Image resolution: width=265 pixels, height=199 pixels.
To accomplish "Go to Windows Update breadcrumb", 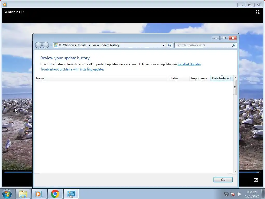I will (75, 45).
